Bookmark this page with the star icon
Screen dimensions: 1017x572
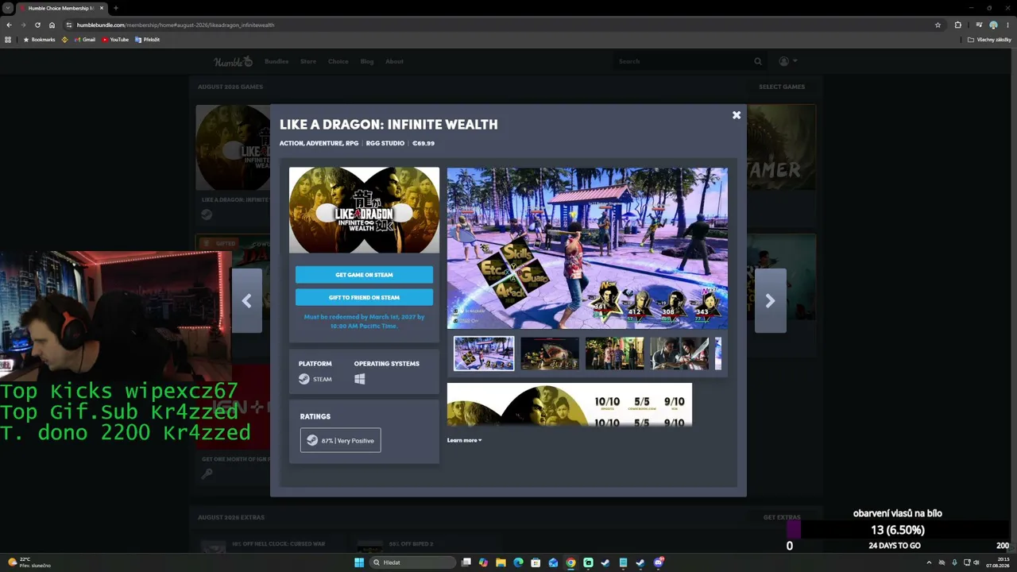(x=938, y=25)
